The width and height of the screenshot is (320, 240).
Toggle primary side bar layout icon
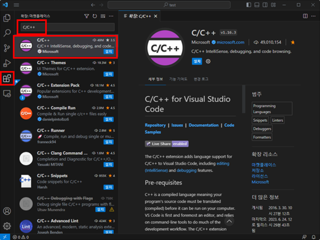tap(249, 5)
